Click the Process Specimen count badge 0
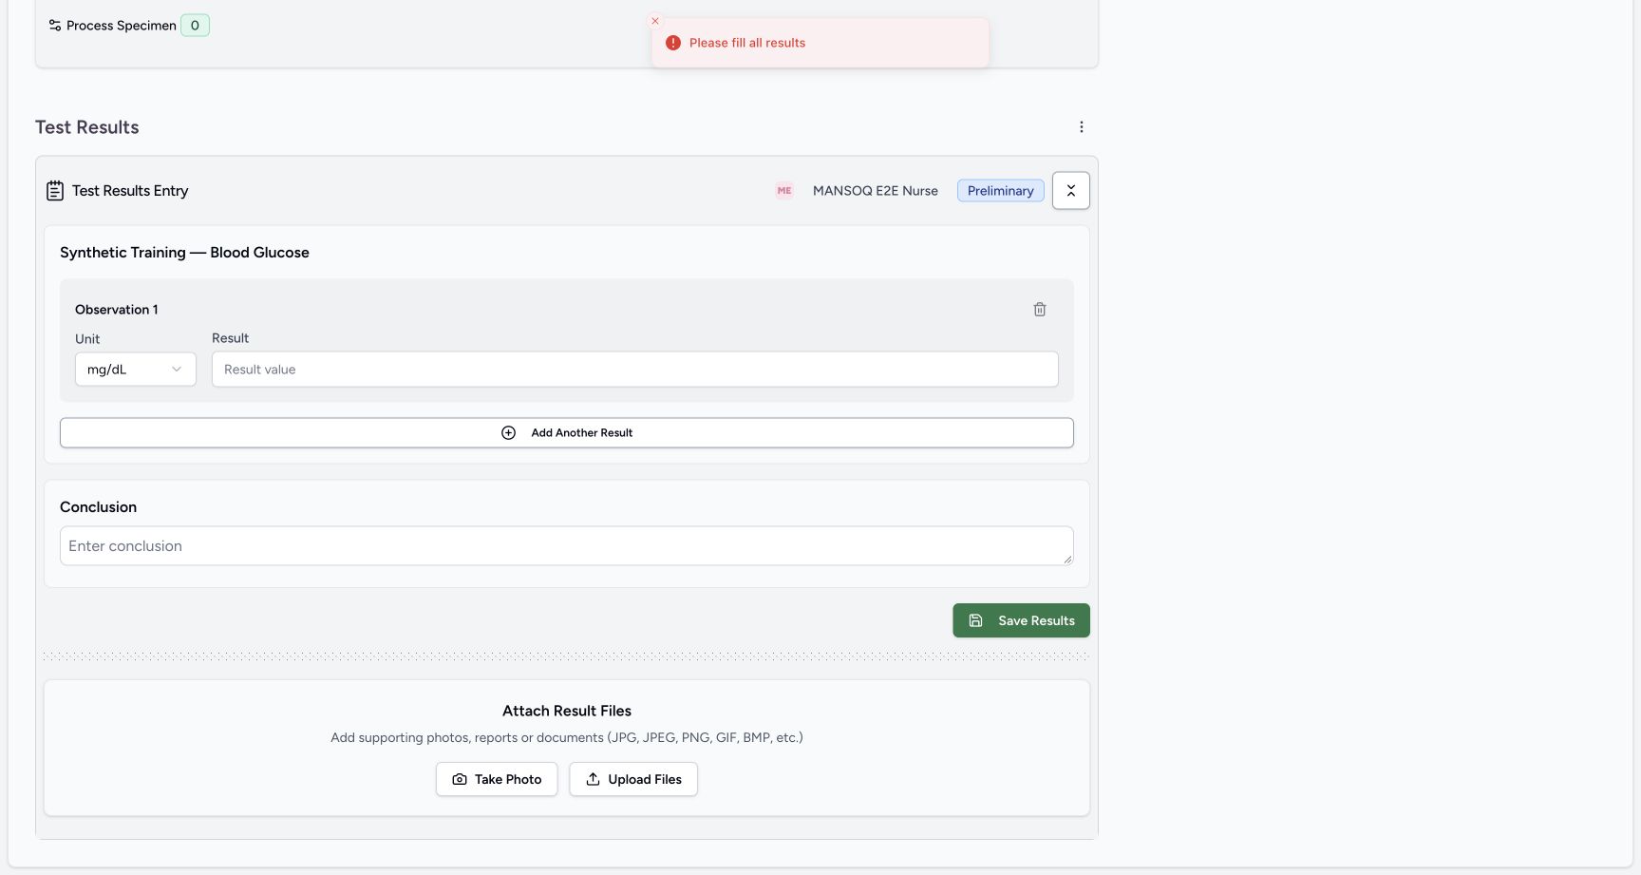Screen dimensions: 1641x875 pyautogui.click(x=195, y=26)
